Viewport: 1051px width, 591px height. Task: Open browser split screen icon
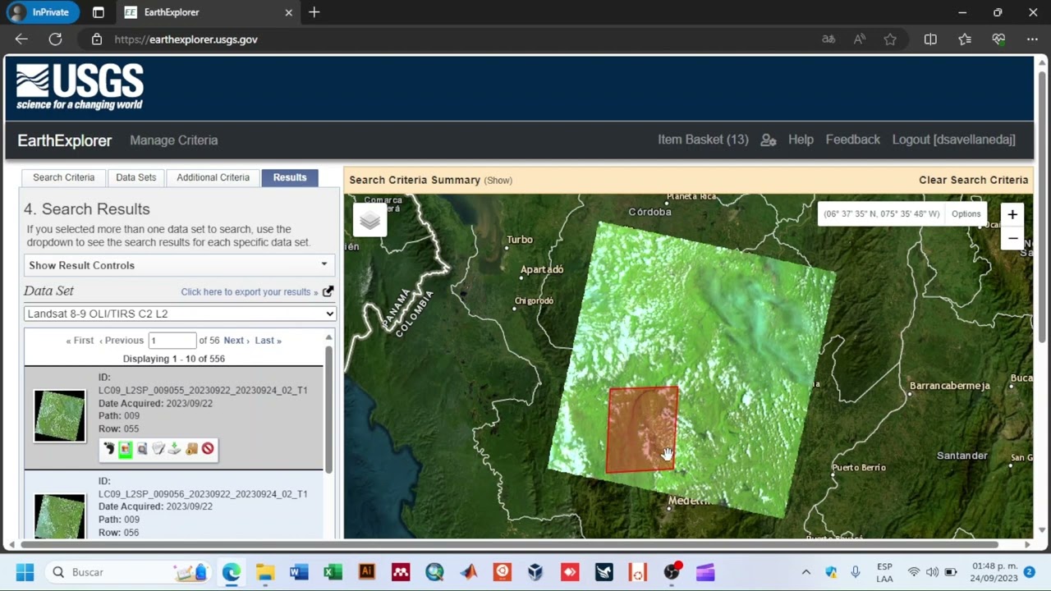[930, 39]
